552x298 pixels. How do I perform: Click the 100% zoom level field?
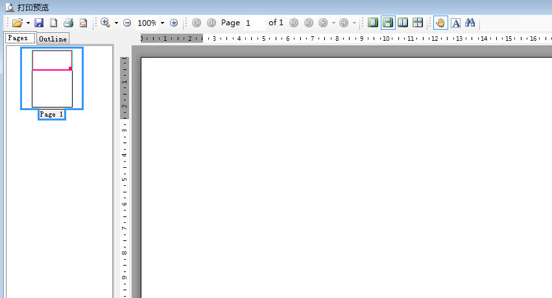click(147, 23)
